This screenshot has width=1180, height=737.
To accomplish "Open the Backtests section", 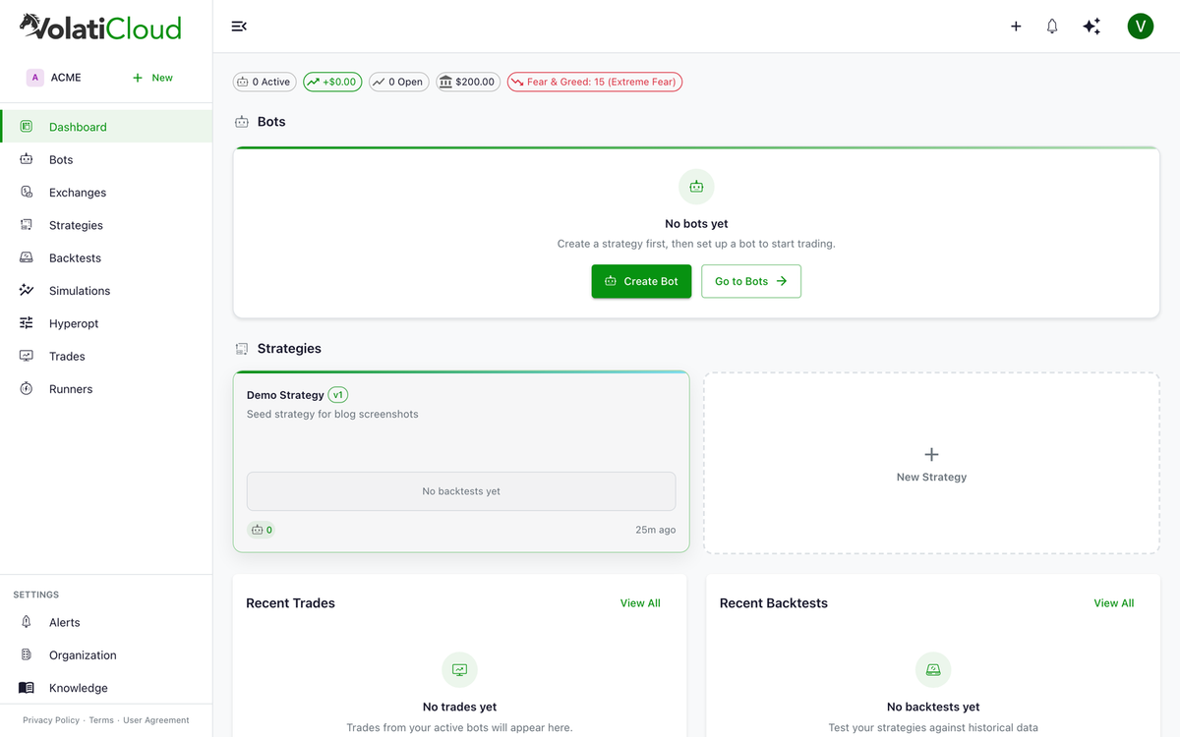I will 106,257.
